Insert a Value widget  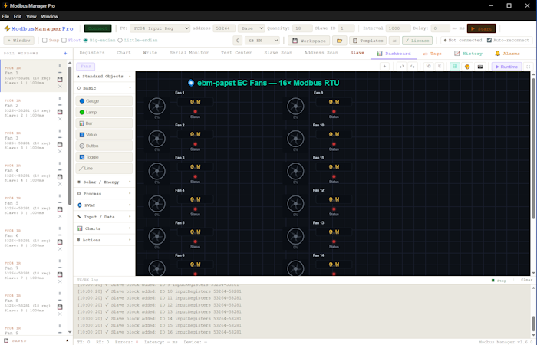tap(104, 134)
